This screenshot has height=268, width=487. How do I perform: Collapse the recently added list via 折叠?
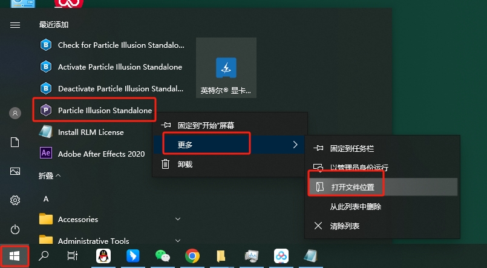(50, 176)
